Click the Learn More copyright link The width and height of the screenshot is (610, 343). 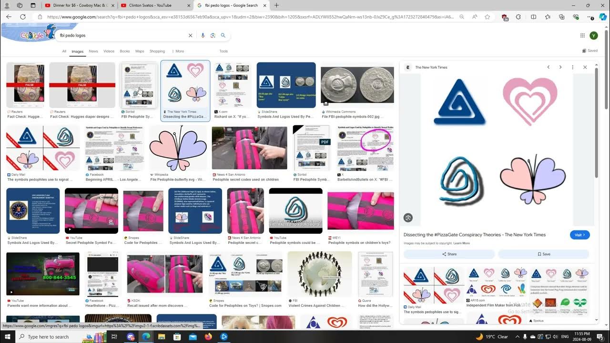pos(461,243)
